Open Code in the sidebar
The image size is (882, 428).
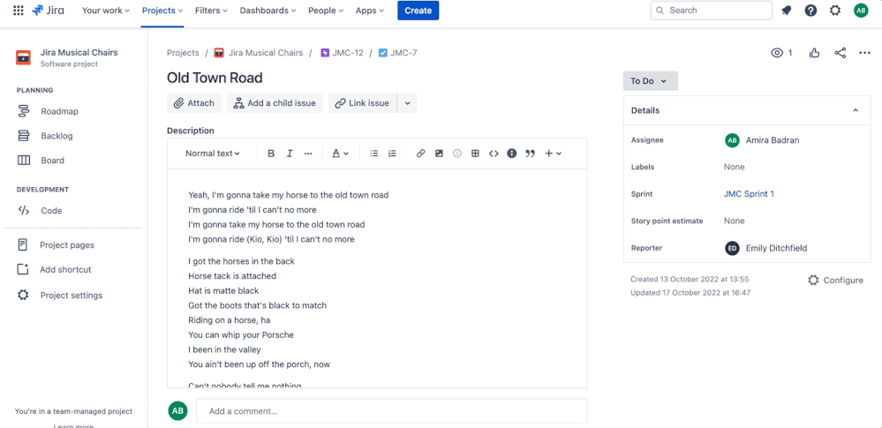51,210
